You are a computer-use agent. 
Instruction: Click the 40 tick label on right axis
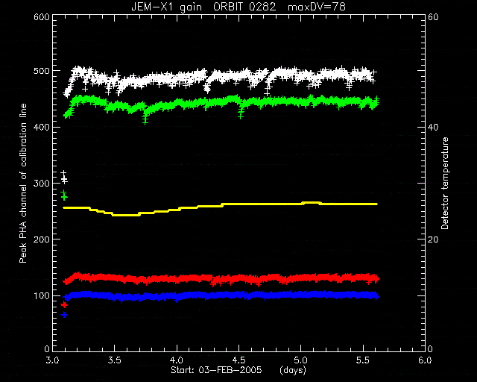pyautogui.click(x=433, y=128)
